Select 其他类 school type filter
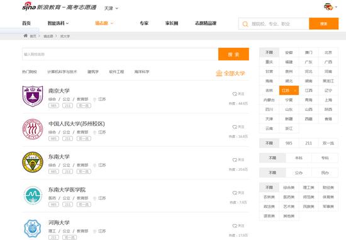Image resolution: width=346 pixels, height=240 pixels. click(x=289, y=216)
